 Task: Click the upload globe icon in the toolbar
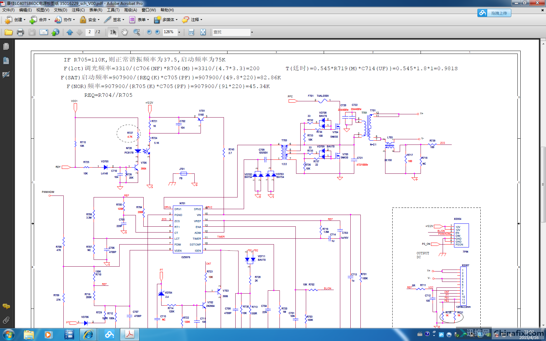click(56, 32)
